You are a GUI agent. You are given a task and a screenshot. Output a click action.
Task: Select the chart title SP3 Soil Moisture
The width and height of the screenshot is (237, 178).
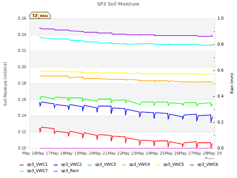(118, 4)
